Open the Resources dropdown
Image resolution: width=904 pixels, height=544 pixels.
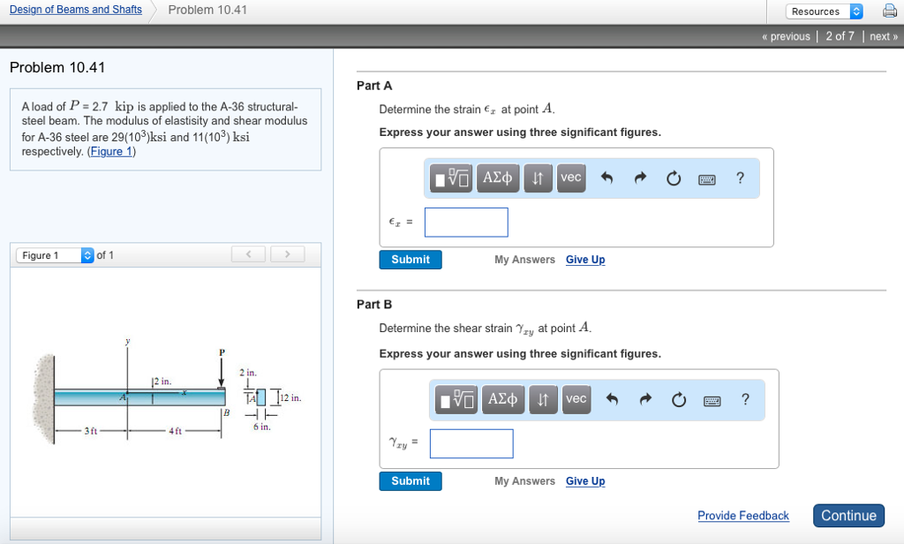[824, 11]
